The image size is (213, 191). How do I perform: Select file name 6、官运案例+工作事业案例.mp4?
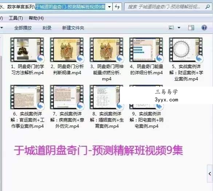pos(27,120)
